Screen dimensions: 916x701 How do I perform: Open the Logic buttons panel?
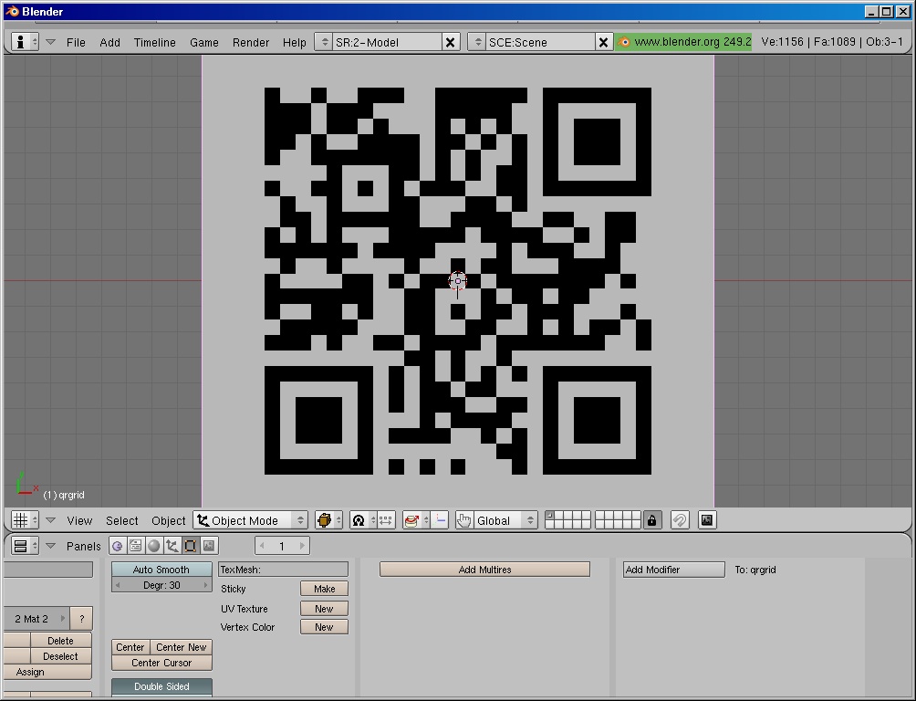[x=117, y=546]
